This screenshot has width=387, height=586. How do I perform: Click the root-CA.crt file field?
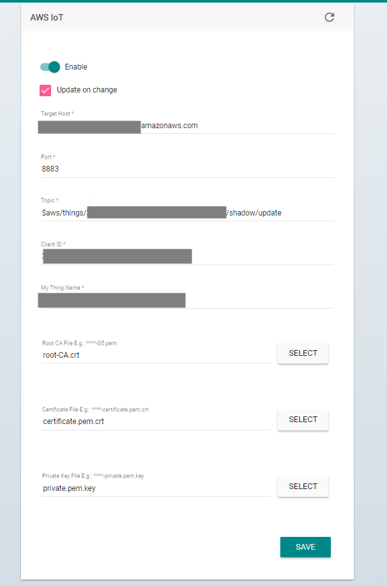click(x=156, y=355)
